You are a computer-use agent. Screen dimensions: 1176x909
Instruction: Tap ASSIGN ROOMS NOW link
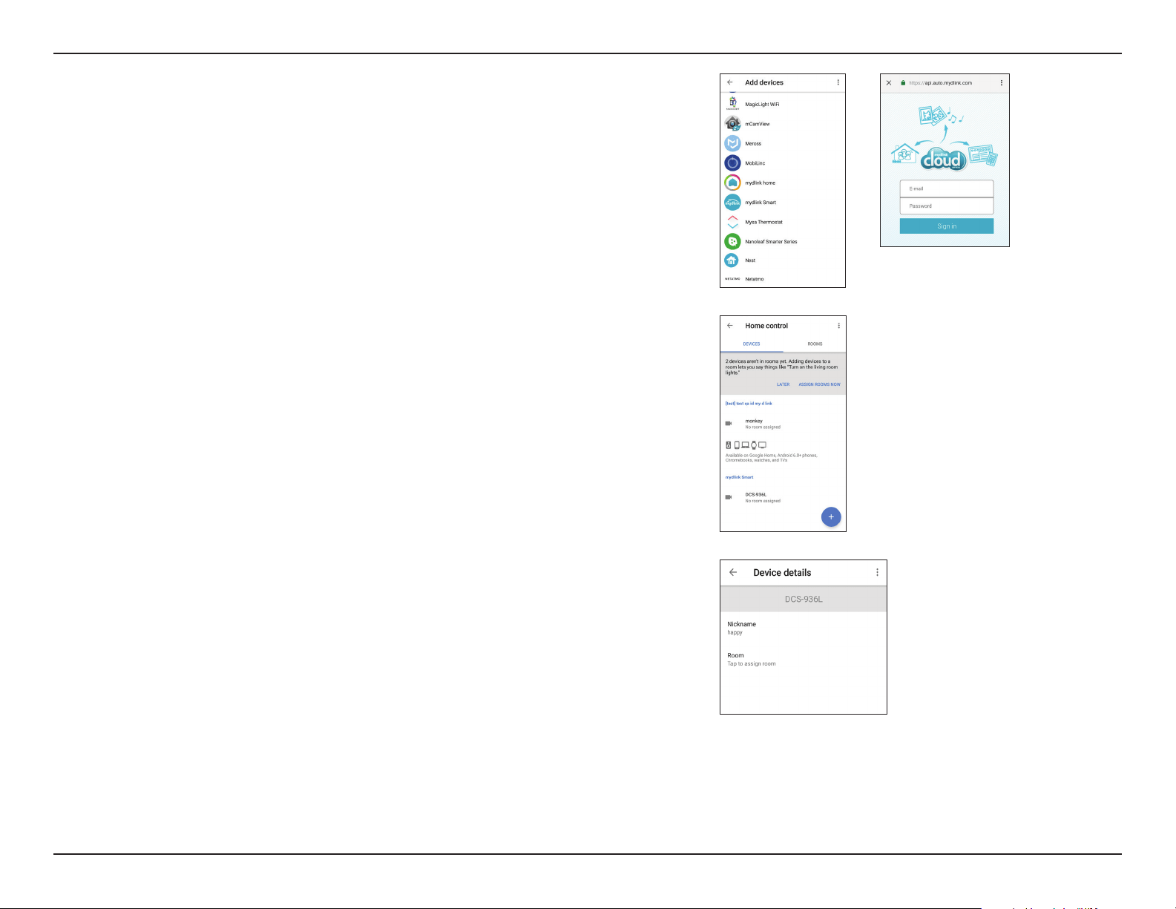(x=819, y=384)
